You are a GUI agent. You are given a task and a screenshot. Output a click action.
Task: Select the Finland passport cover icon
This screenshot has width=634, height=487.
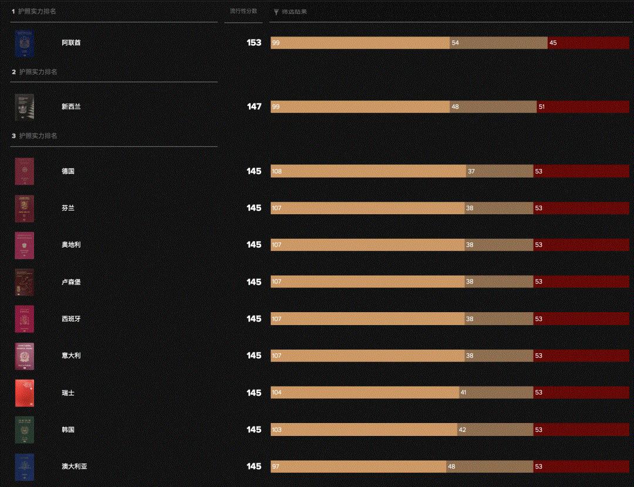pyautogui.click(x=25, y=208)
